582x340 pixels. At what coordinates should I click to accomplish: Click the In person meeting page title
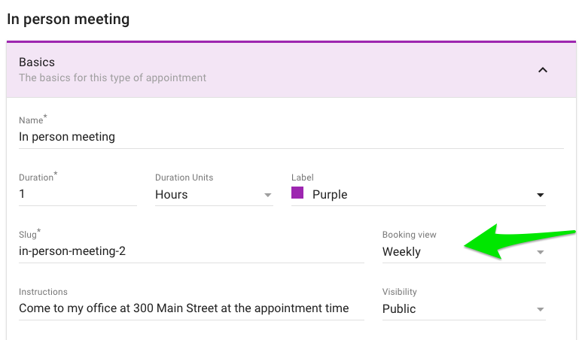coord(69,20)
